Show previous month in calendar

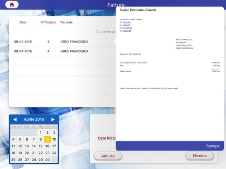(x=15, y=119)
